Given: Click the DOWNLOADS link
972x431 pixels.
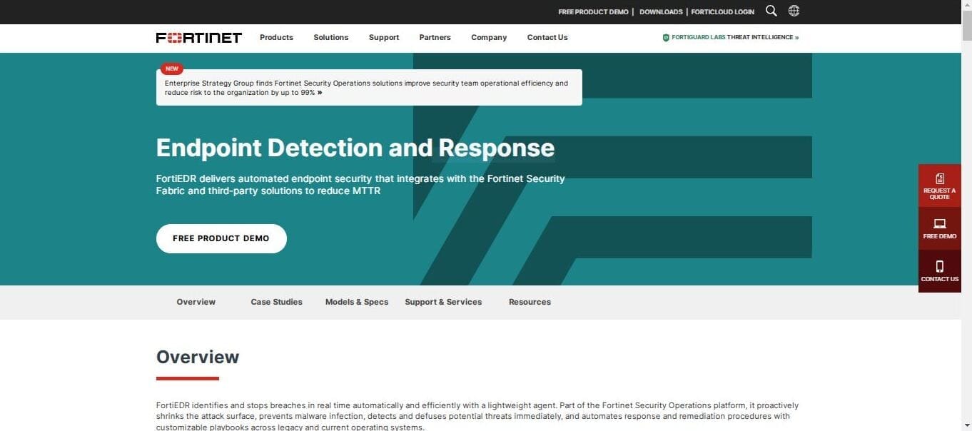Looking at the screenshot, I should (x=659, y=11).
